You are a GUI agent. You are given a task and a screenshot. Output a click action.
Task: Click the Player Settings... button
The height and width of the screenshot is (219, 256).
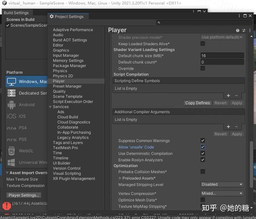pos(23,195)
